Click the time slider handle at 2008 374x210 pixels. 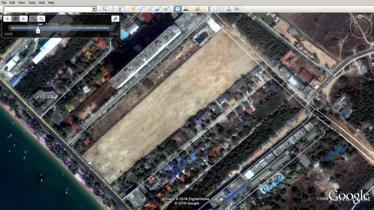38,31
